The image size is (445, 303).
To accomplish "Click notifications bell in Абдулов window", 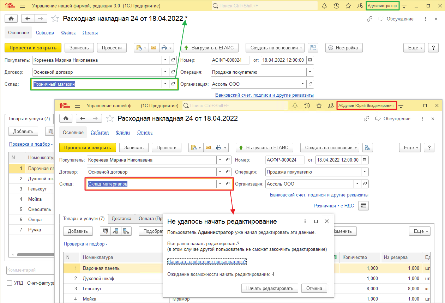I will (x=295, y=105).
